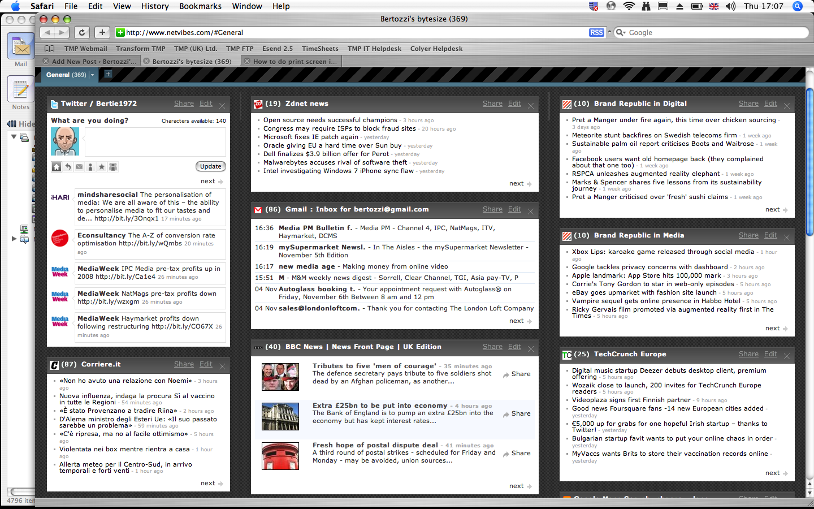Open Twitter direct messages envelope icon
Screen dimensions: 814x509
(79, 167)
